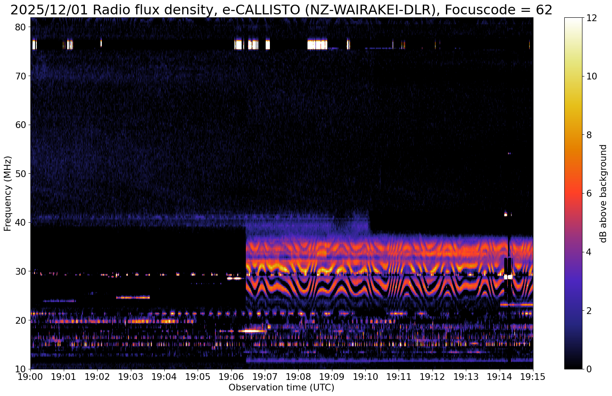Click the 19:15 time tick label
Viewport: 612px width, 396px height.
click(x=533, y=377)
